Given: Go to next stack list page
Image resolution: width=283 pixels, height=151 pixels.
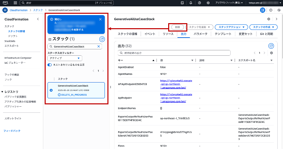Looking at the screenshot, I should (103, 71).
